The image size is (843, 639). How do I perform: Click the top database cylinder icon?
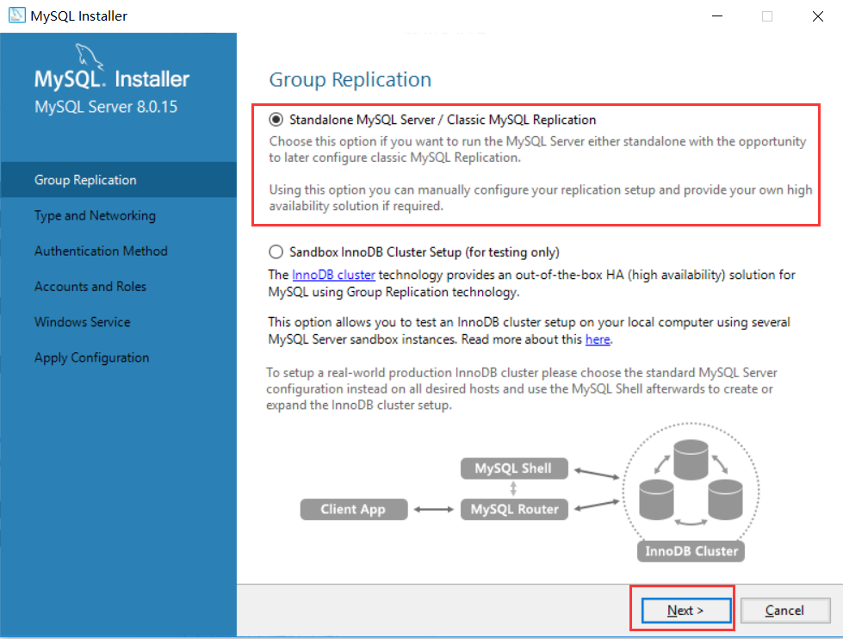click(x=691, y=459)
